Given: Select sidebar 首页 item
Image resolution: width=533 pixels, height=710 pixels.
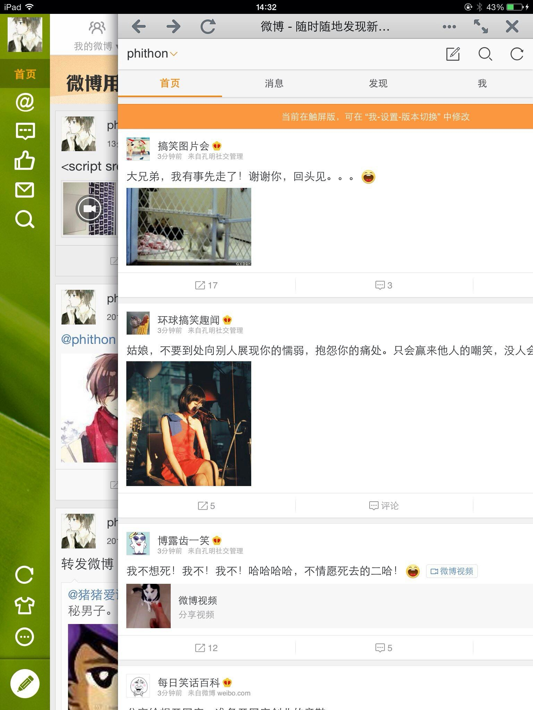Looking at the screenshot, I should 25,73.
